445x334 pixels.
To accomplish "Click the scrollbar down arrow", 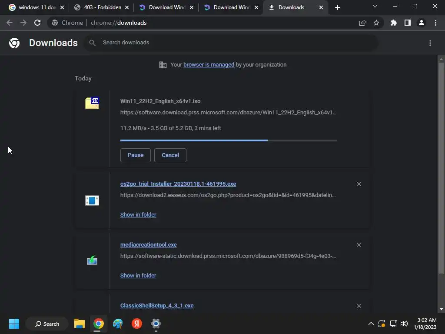I will [441, 309].
